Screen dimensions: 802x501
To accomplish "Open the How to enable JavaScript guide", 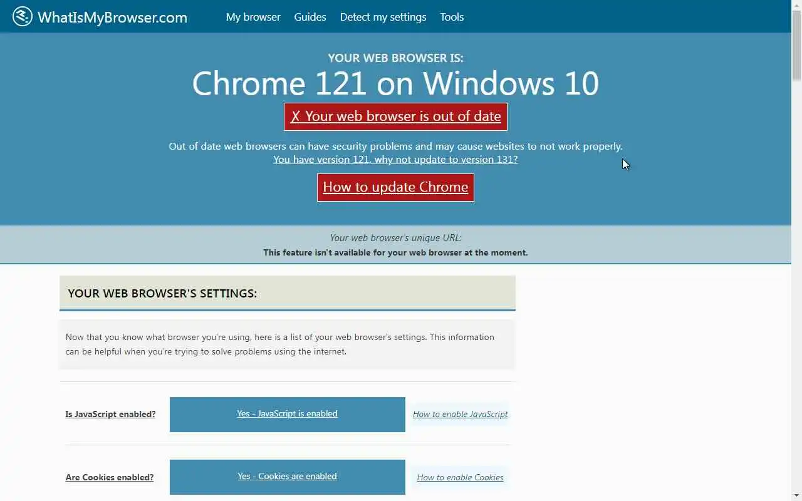I will pos(461,414).
